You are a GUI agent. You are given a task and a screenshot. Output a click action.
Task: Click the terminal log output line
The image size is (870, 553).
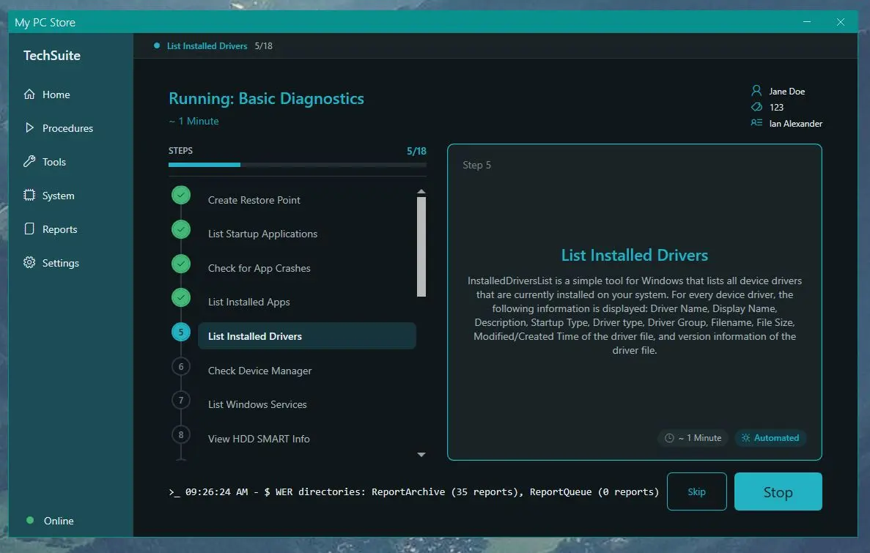[414, 492]
